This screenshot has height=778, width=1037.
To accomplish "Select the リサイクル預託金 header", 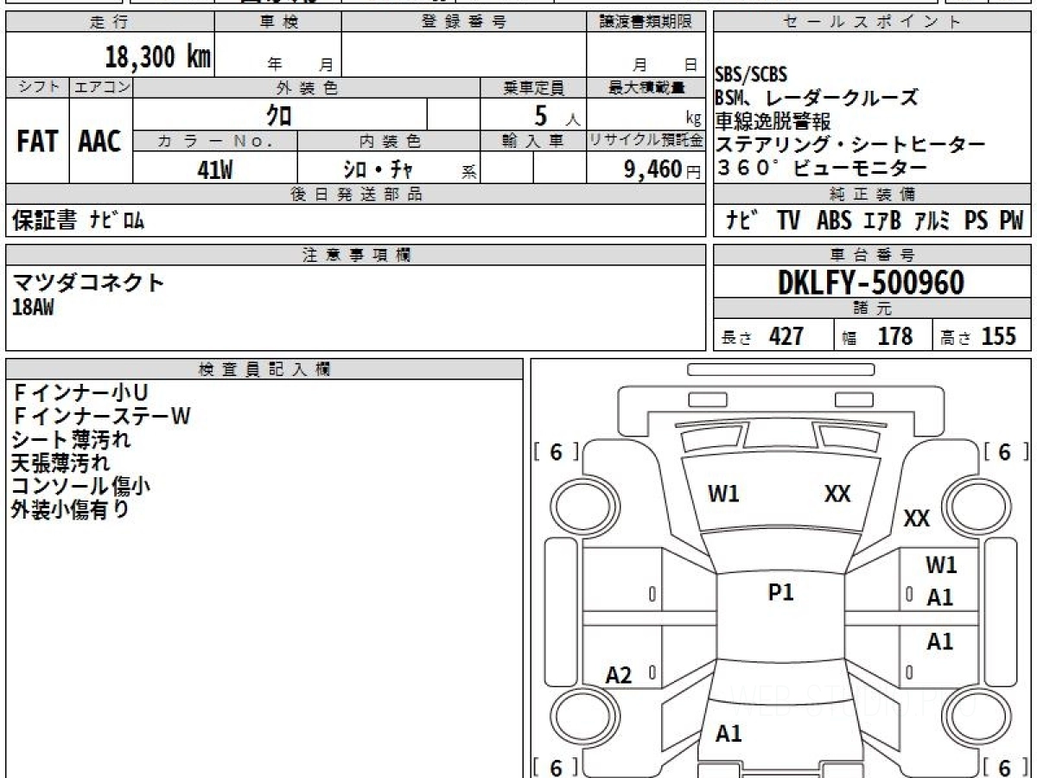I will pos(646,141).
